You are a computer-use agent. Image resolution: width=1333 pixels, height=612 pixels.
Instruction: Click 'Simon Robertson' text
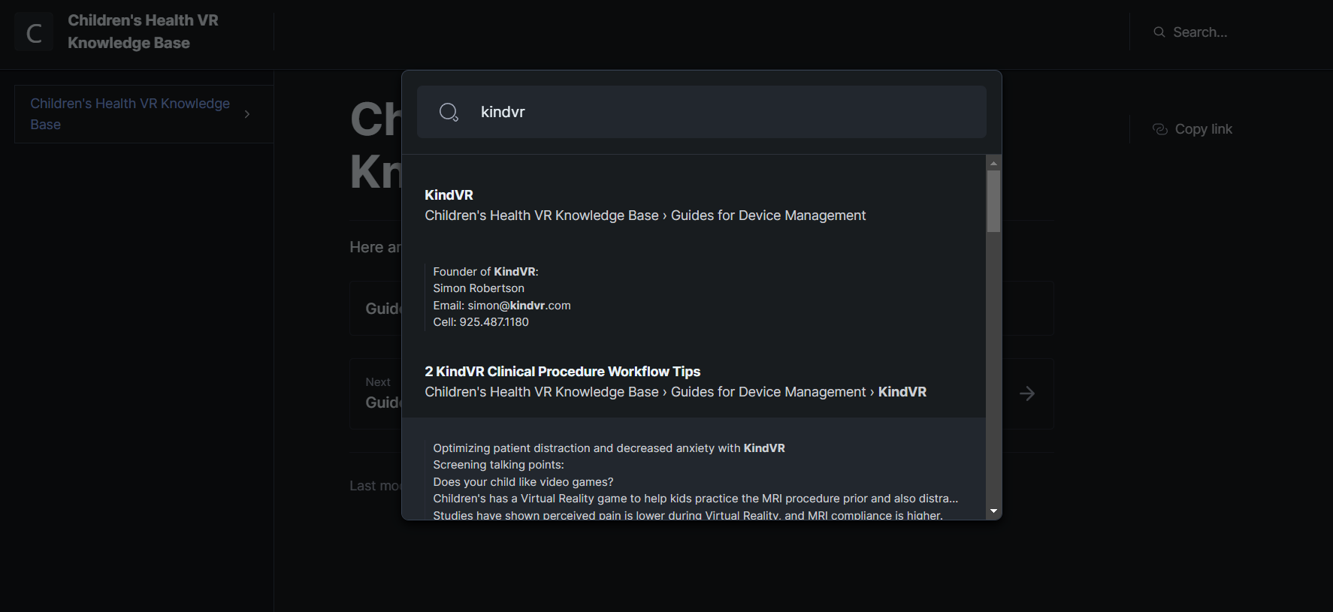(x=479, y=288)
